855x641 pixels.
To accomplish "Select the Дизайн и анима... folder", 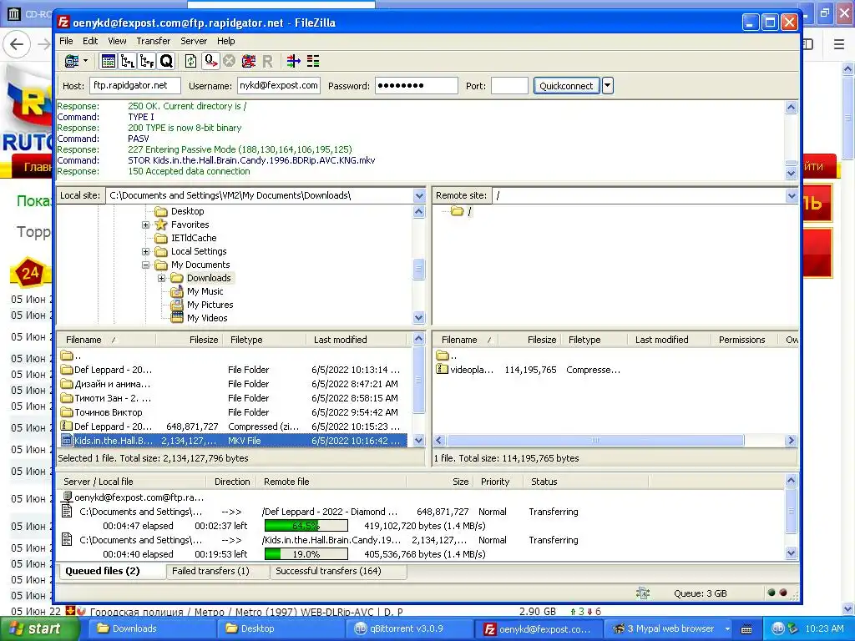I will click(x=232, y=384).
